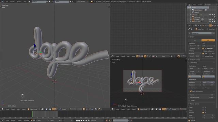Collapse the Active Spline panel
The height and width of the screenshot is (122, 218).
click(194, 104)
